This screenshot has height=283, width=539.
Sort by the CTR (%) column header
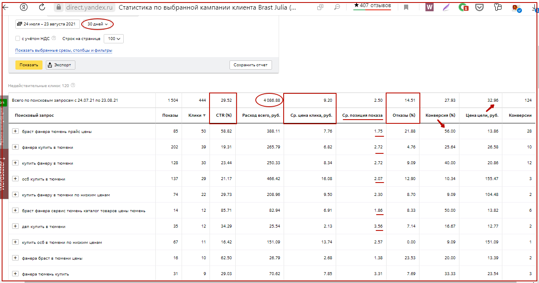tap(224, 115)
